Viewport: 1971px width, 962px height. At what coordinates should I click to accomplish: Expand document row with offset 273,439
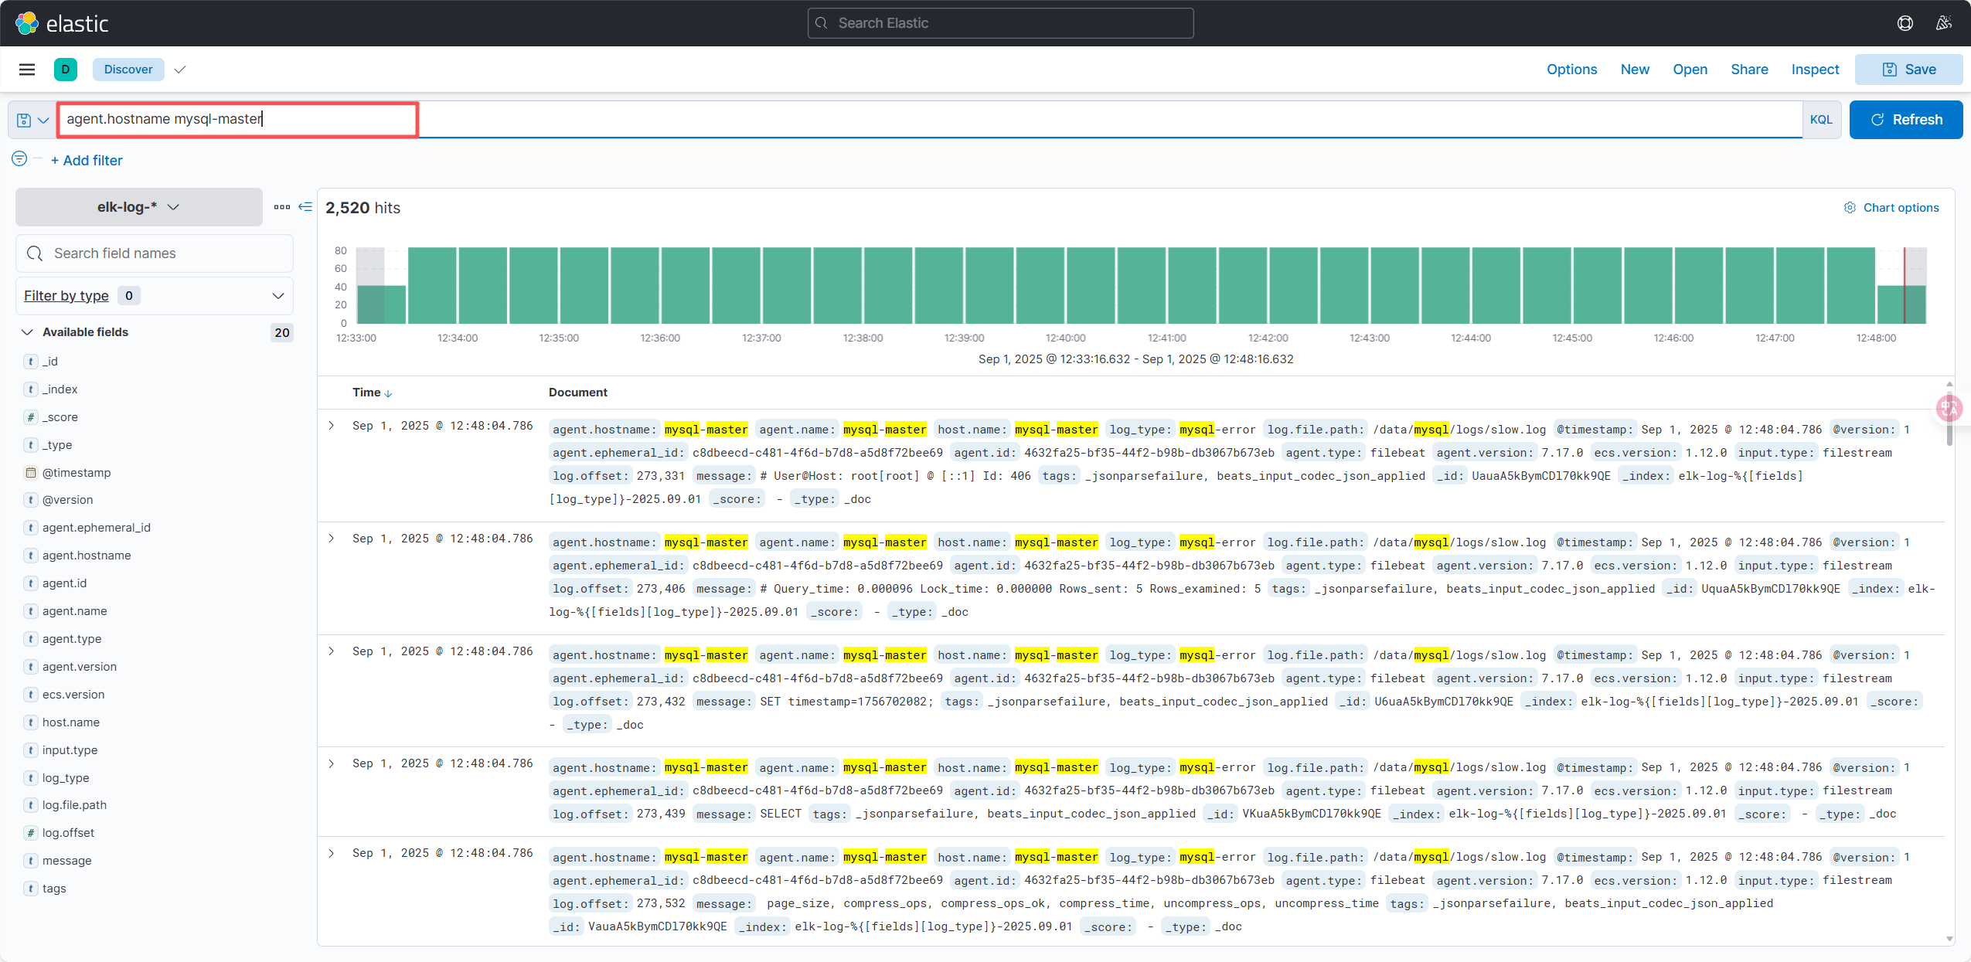tap(332, 763)
